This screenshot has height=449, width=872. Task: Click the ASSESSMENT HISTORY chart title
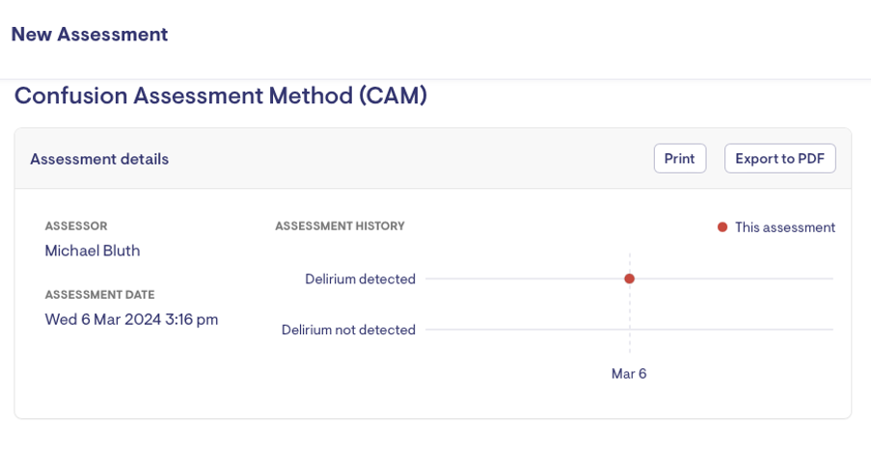pyautogui.click(x=340, y=226)
